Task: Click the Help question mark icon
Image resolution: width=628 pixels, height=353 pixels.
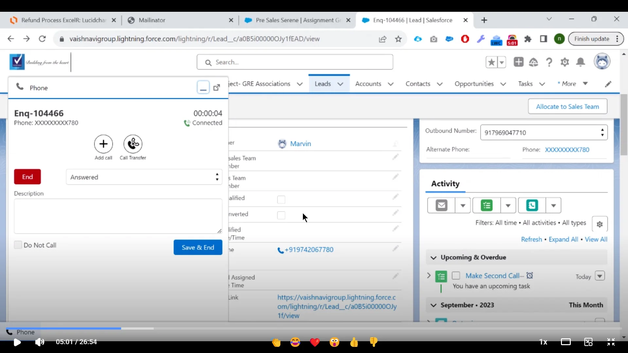Action: point(549,62)
